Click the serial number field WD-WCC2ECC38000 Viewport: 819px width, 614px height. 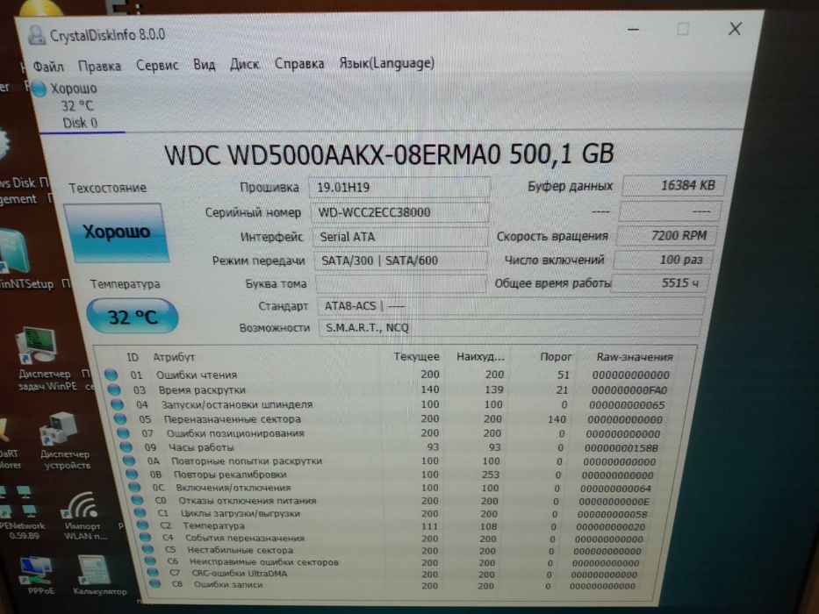pos(399,212)
